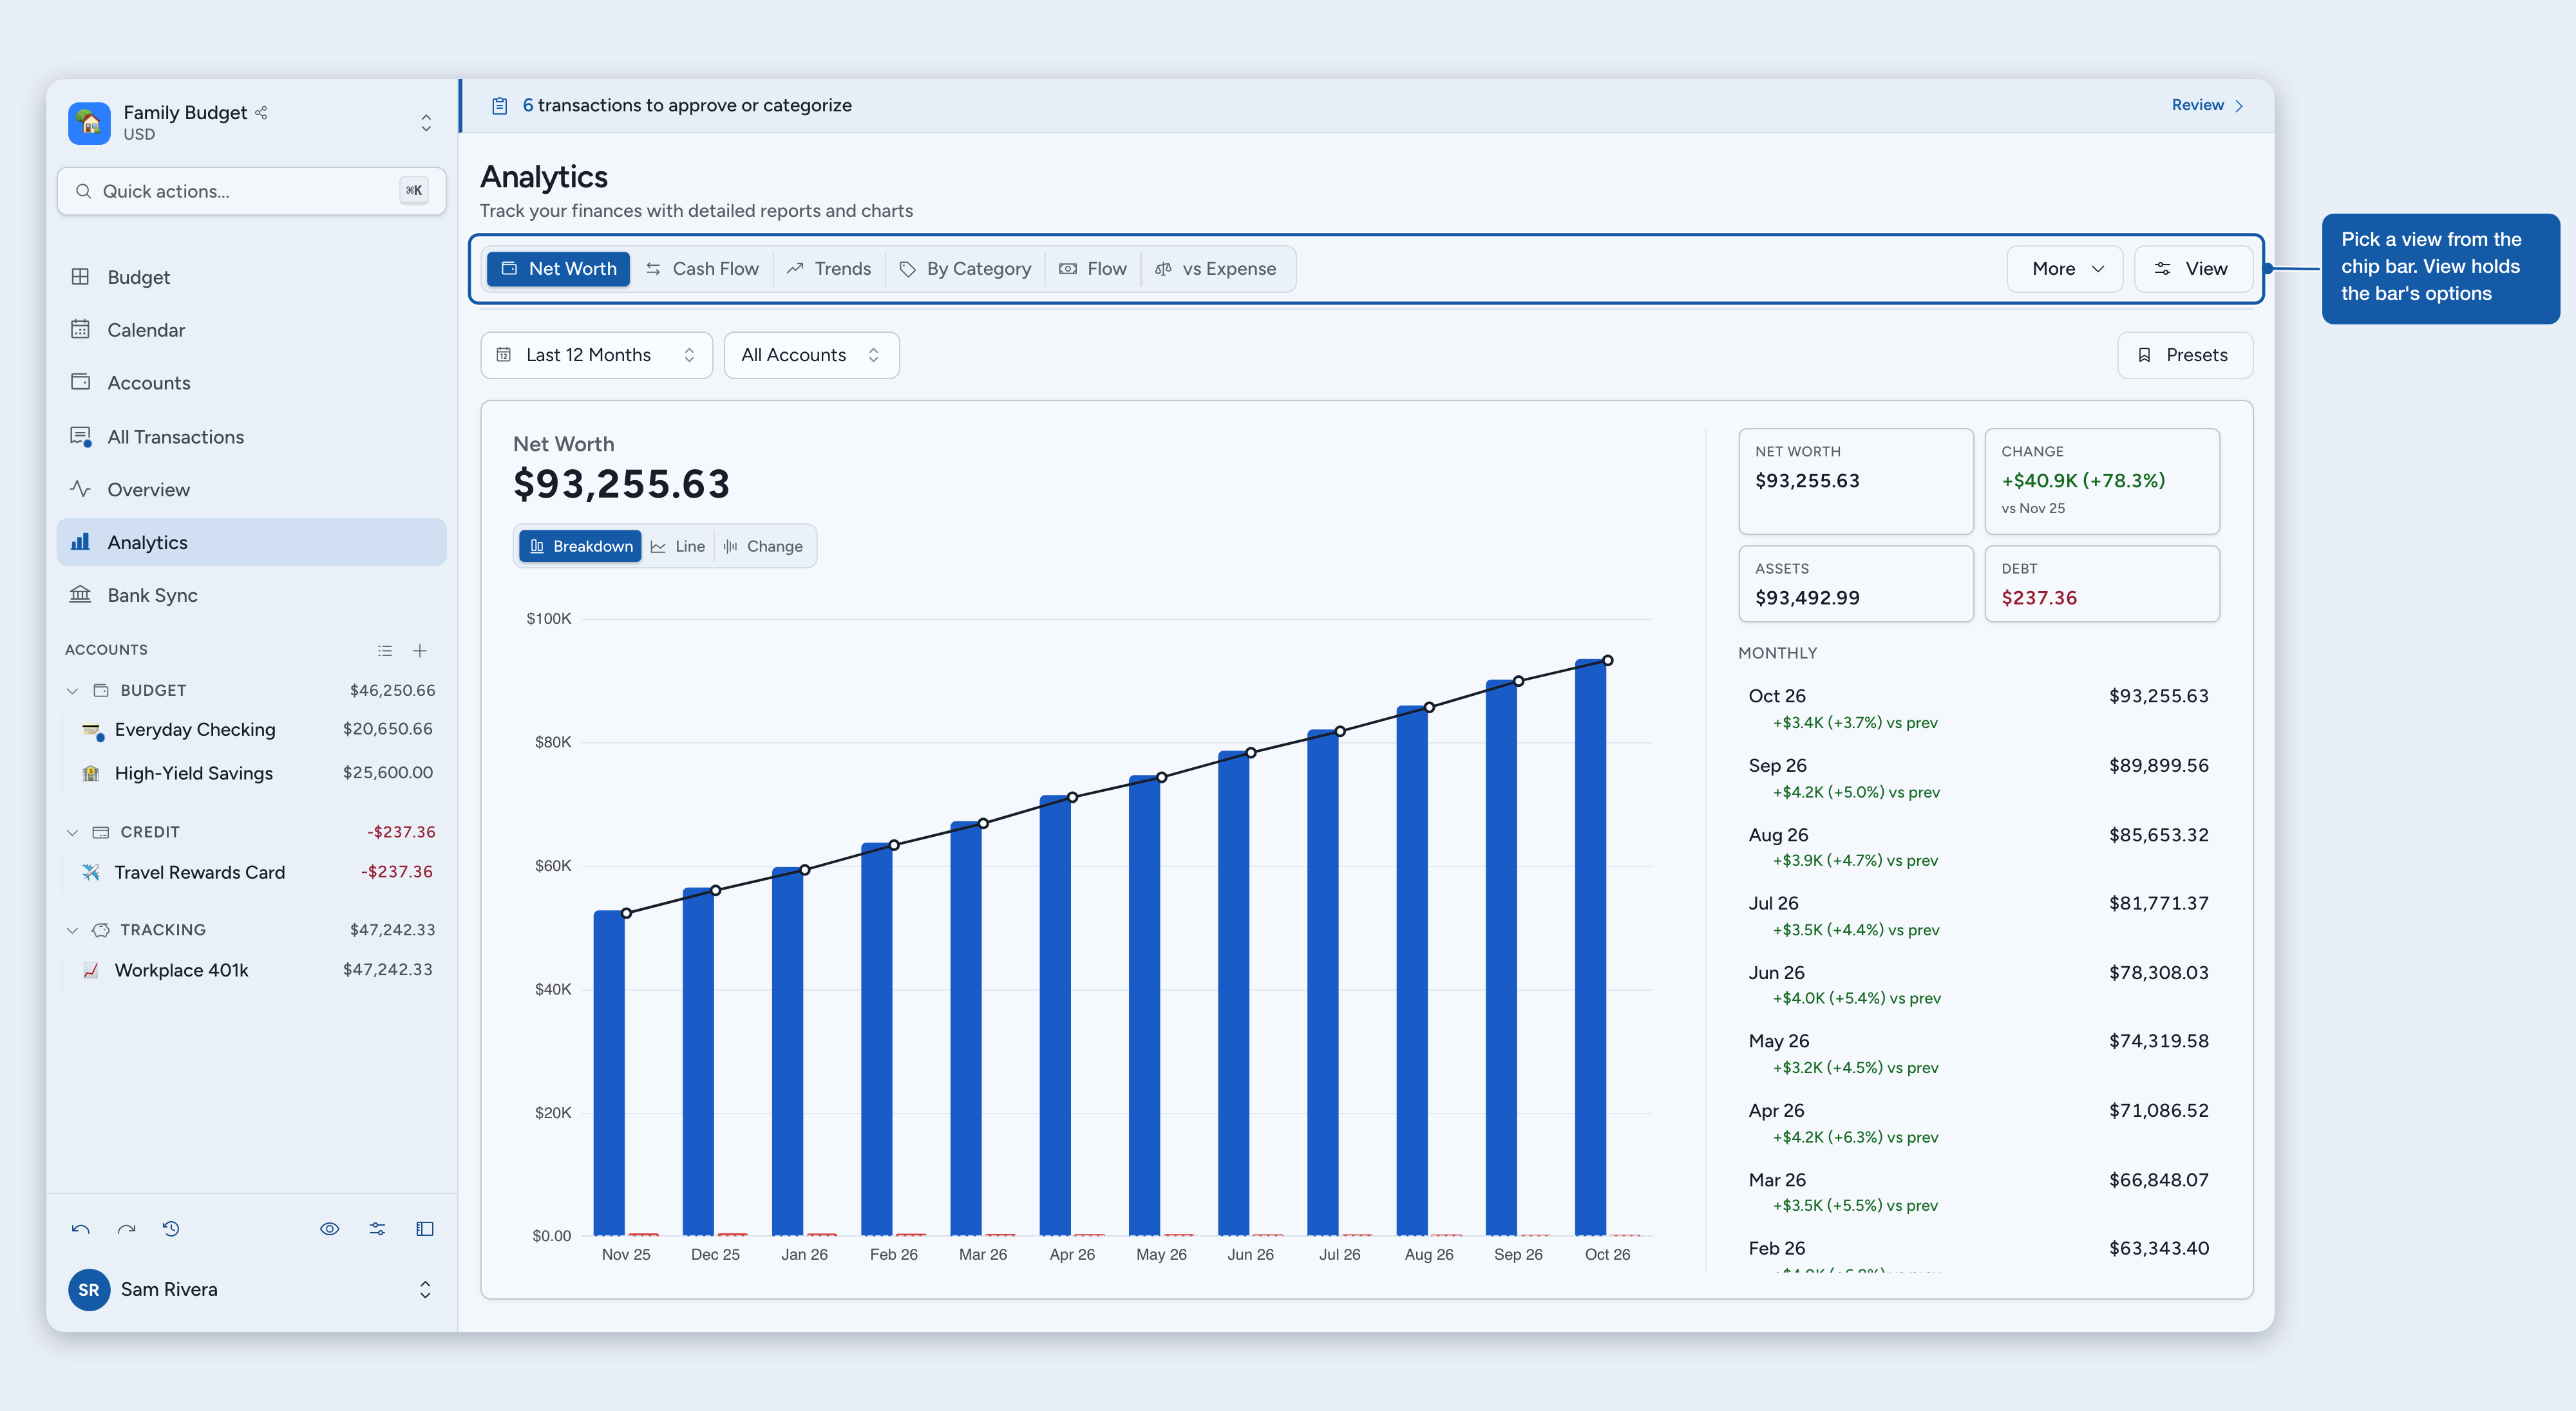The width and height of the screenshot is (2576, 1411).
Task: Click the accounts list reorder icon
Action: [385, 651]
